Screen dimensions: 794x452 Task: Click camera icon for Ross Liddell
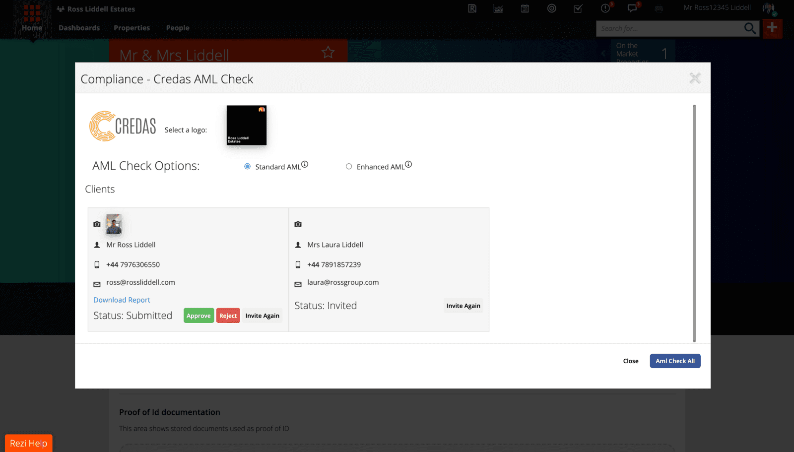[x=97, y=224]
